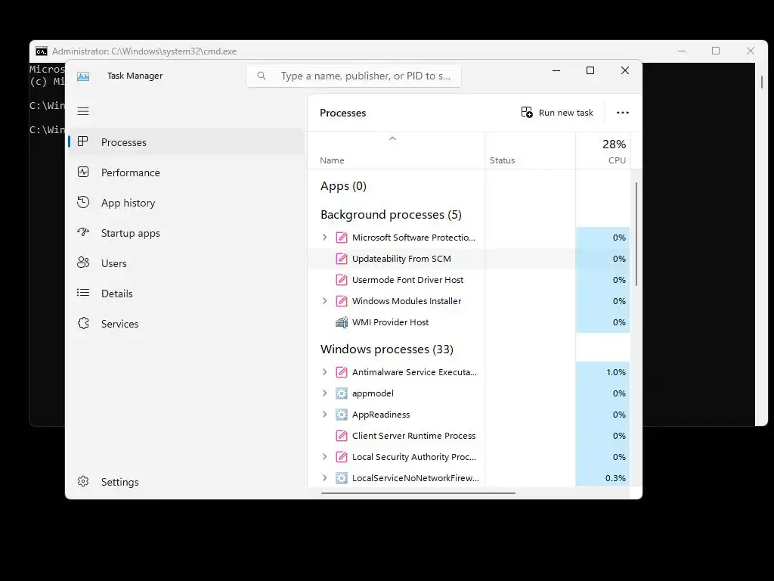The image size is (774, 581).
Task: Click the cmd.exe window scrollbar
Action: tap(762, 82)
